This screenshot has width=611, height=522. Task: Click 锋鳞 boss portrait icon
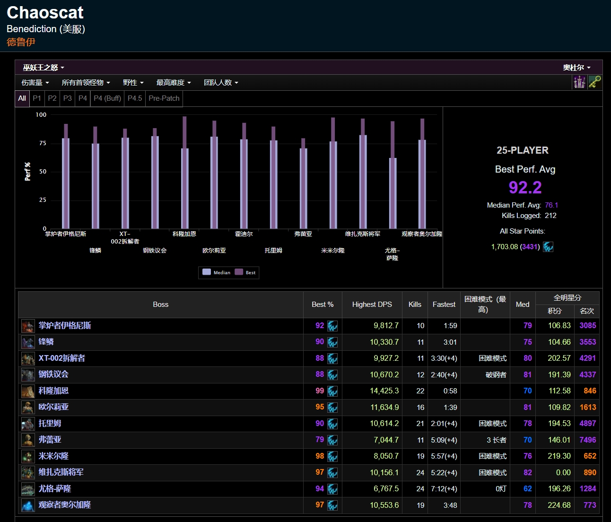click(28, 342)
